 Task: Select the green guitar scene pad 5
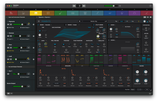pyautogui.click(x=61, y=13)
